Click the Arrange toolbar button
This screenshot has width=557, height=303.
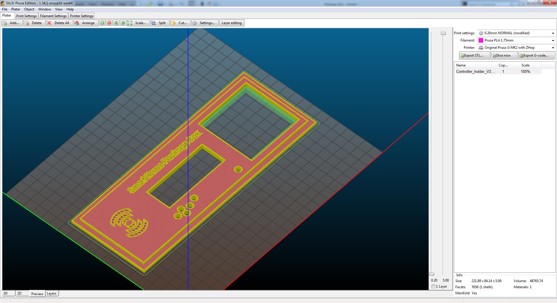pos(86,23)
